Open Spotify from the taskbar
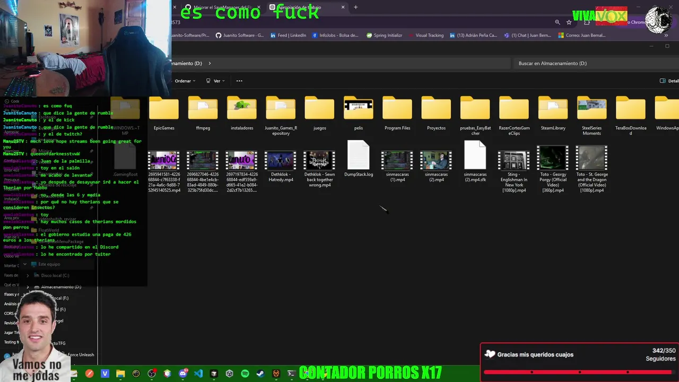 click(x=245, y=374)
